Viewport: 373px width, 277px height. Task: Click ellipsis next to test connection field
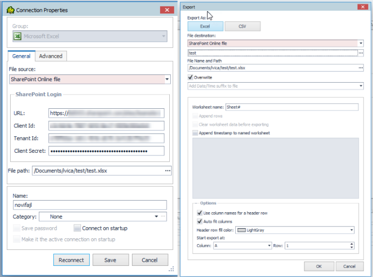point(361,53)
